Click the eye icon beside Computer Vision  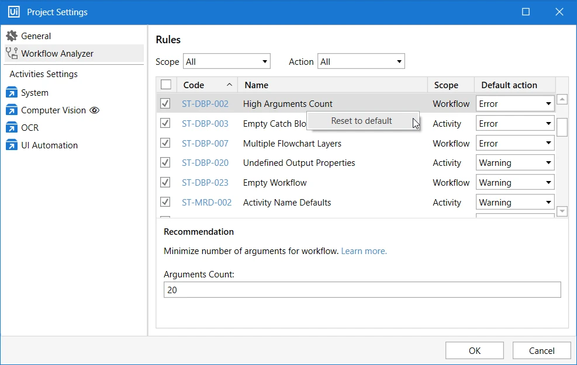[95, 110]
